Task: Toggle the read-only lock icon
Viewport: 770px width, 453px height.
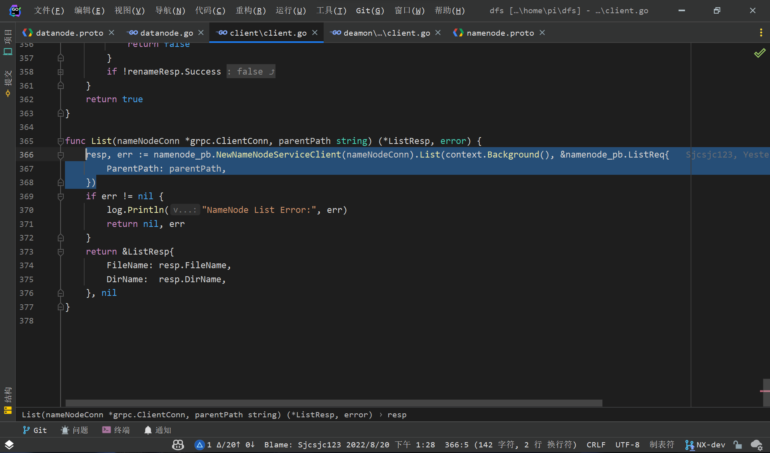Action: click(x=738, y=445)
